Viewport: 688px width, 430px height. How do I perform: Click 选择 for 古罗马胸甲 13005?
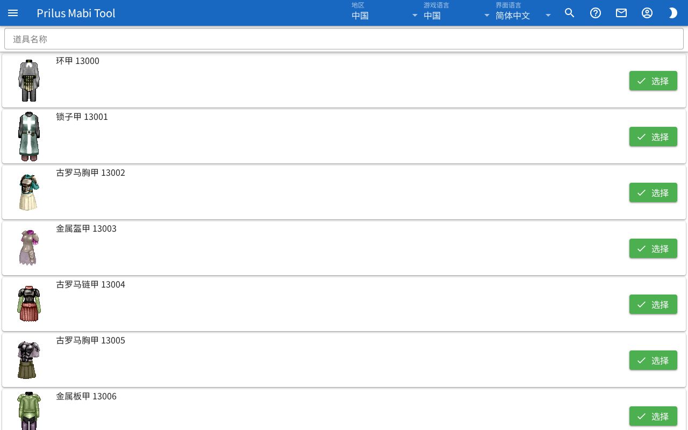pos(653,360)
